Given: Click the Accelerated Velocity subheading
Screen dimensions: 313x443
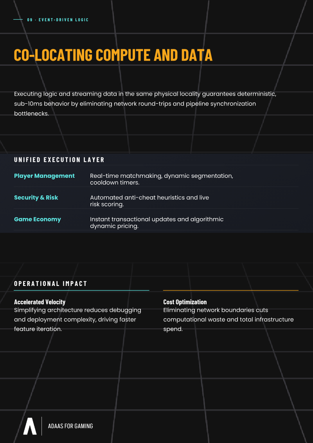Looking at the screenshot, I should click(x=40, y=302).
